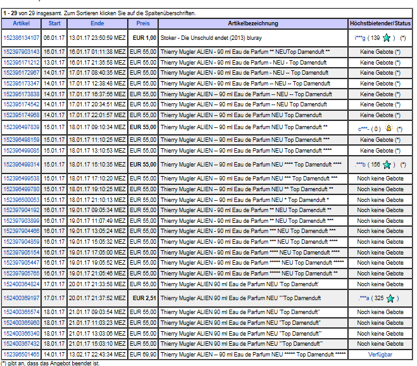417x366 pixels.
Task: Open article link in row ending 21.01.17 15:03:10
Action: pos(22,344)
